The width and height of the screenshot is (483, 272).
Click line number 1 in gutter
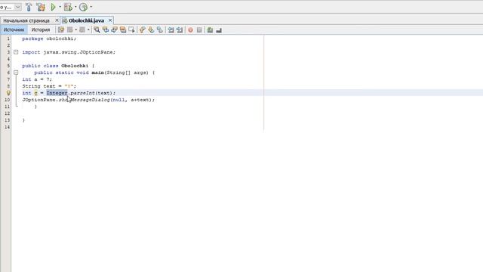click(8, 39)
